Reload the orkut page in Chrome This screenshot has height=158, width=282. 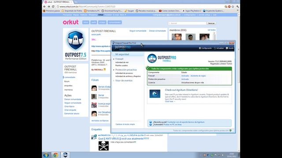tap(53, 7)
